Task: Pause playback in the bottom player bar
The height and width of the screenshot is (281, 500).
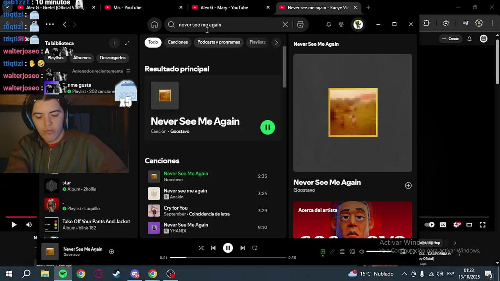Action: [228, 248]
